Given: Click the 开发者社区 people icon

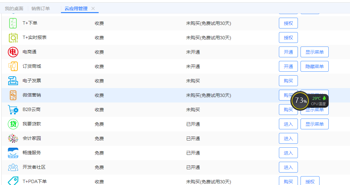Looking at the screenshot, I should 13,167.
